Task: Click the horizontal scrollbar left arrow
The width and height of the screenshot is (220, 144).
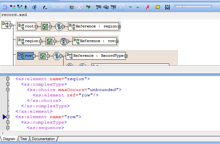Action: [x=3, y=133]
